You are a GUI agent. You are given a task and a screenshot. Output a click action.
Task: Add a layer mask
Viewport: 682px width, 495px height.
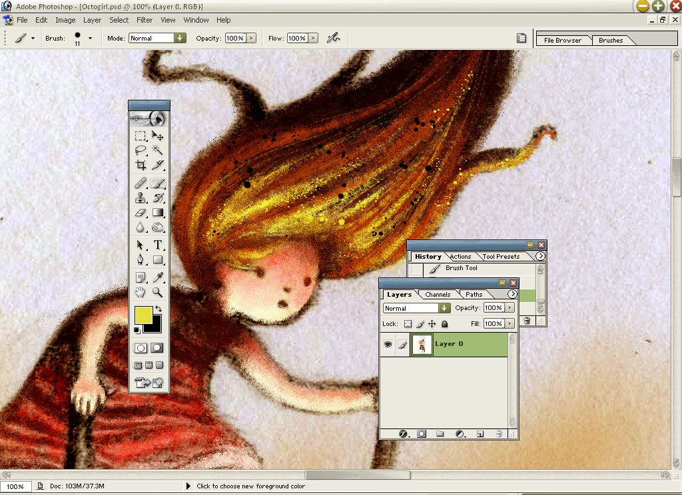pos(422,434)
